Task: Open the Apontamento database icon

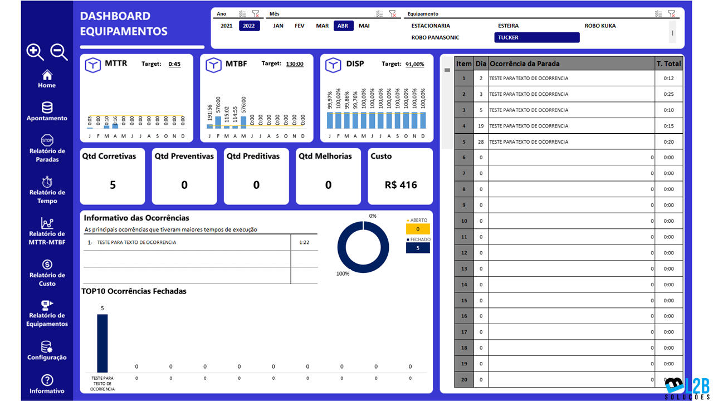Action: pyautogui.click(x=47, y=107)
